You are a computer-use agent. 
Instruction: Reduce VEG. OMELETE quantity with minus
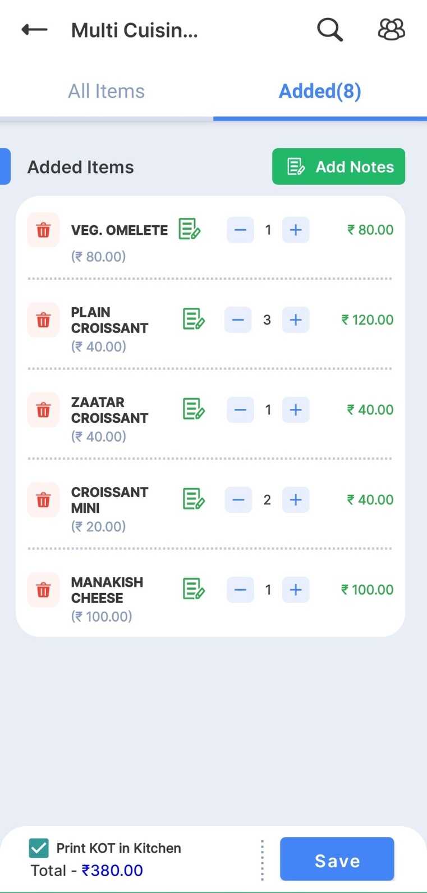click(240, 230)
